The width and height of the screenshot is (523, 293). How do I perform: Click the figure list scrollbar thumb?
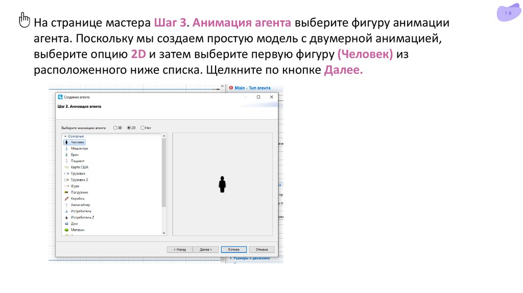point(164,173)
